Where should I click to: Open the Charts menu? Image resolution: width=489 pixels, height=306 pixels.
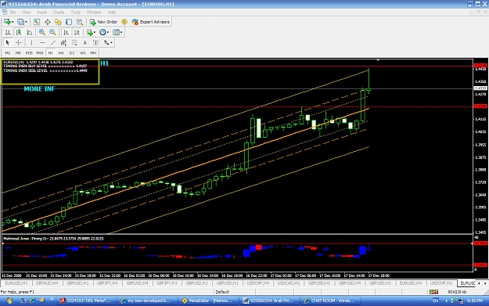click(x=59, y=13)
